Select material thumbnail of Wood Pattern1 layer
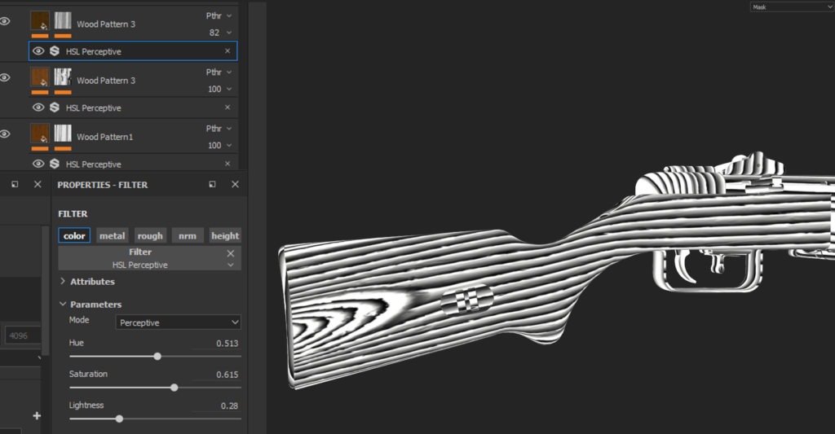 40,134
